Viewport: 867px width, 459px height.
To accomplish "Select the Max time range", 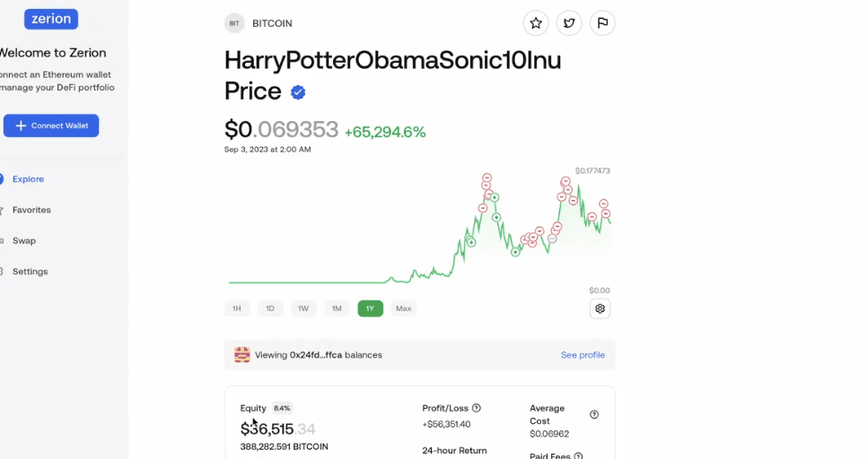I will coord(404,308).
